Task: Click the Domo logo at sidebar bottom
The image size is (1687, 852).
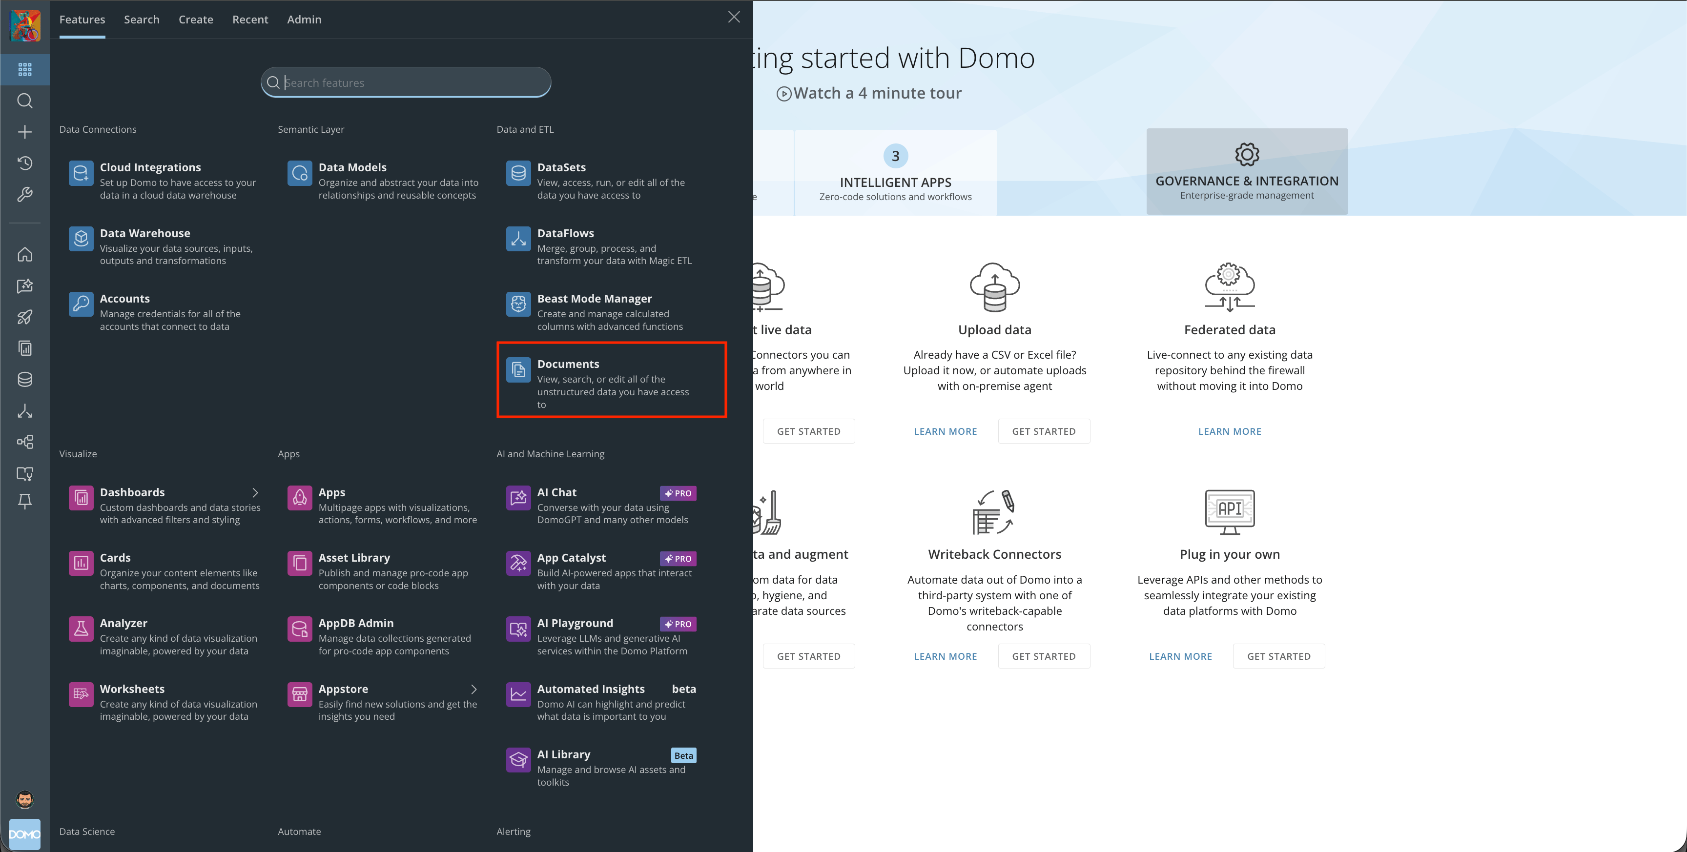Action: 25,834
